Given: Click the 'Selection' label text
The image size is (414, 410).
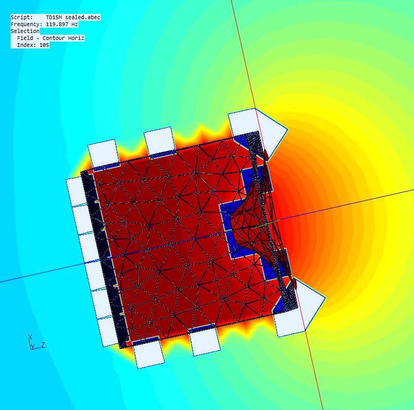Looking at the screenshot, I should [25, 31].
